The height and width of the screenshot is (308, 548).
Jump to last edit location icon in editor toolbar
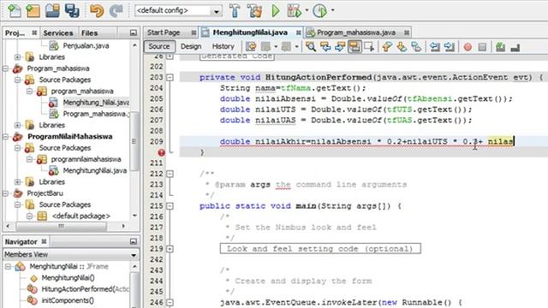(251, 46)
